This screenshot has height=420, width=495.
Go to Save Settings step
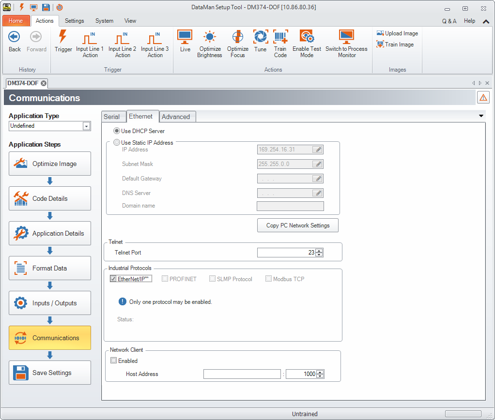coord(50,373)
